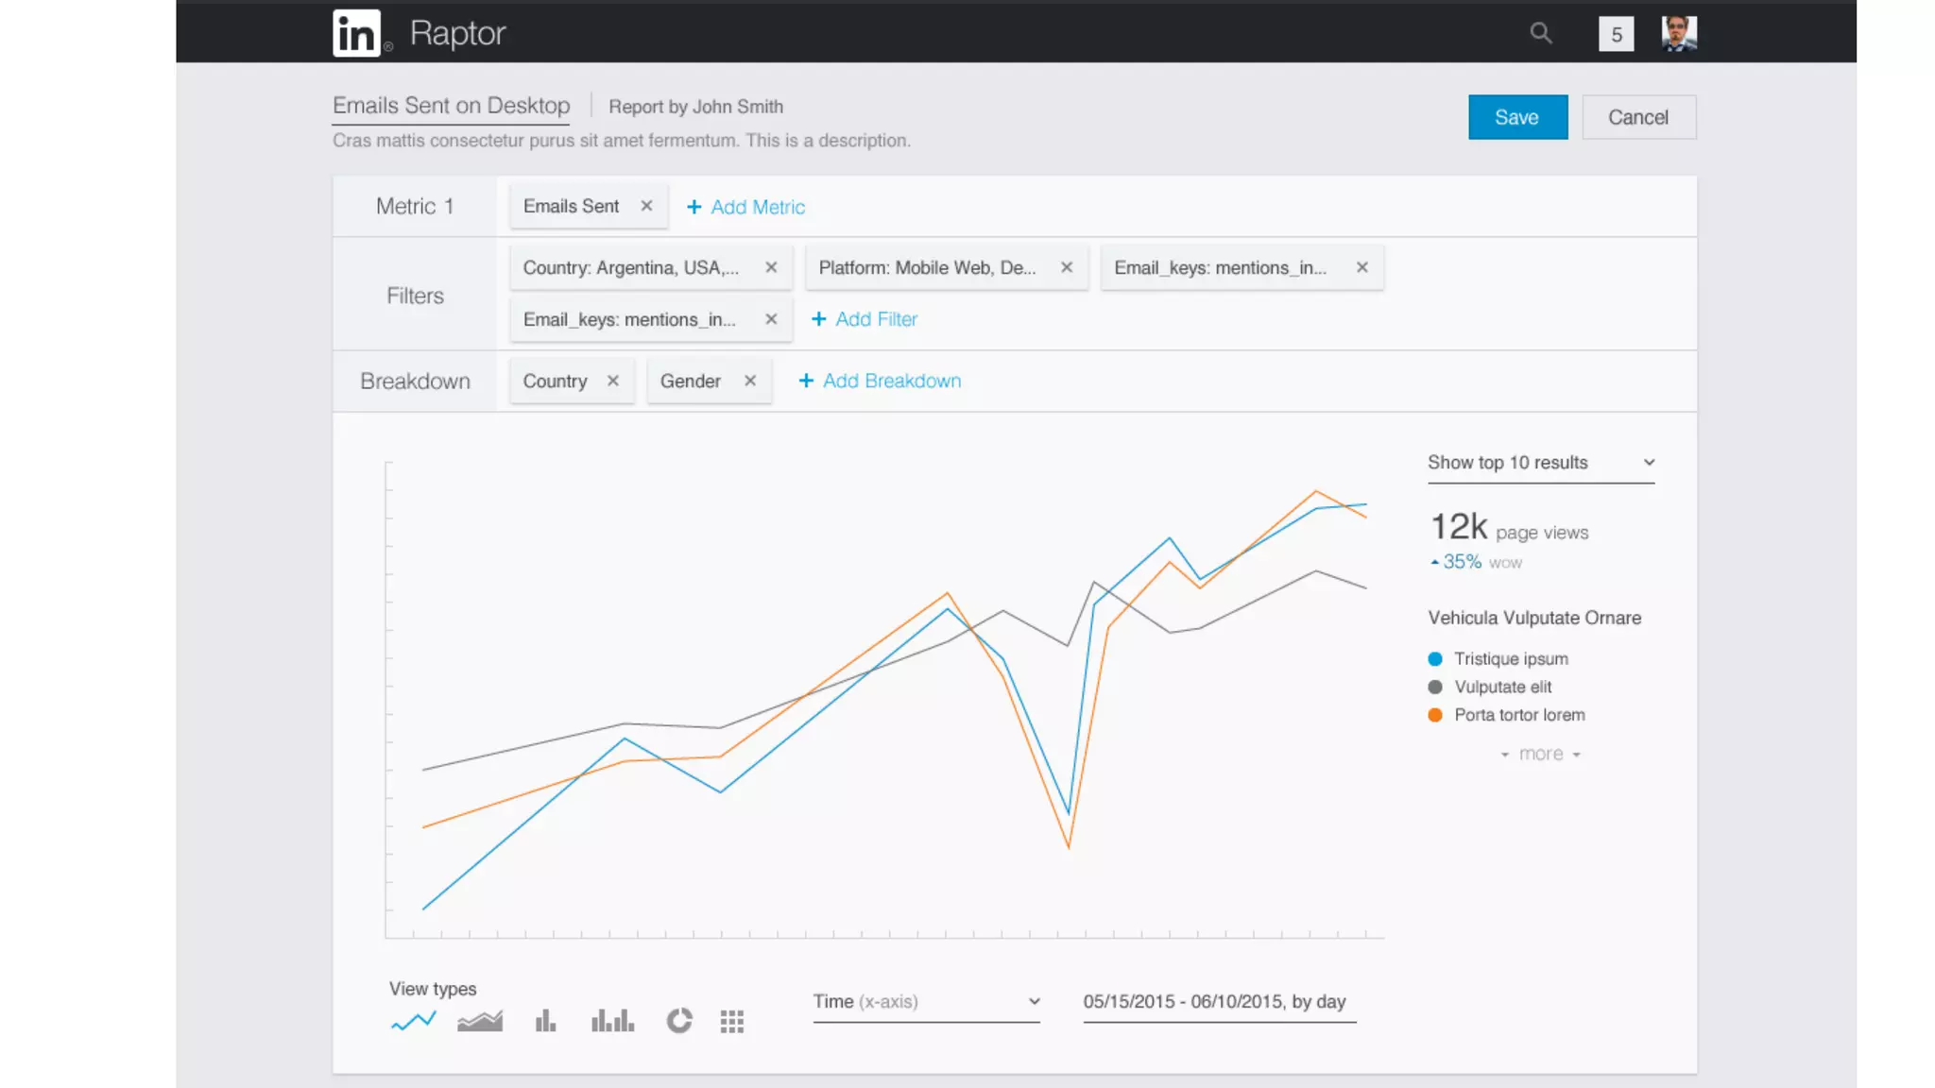Choose the single bar chart view
Viewport: 1935px width, 1088px height.
(x=545, y=1021)
